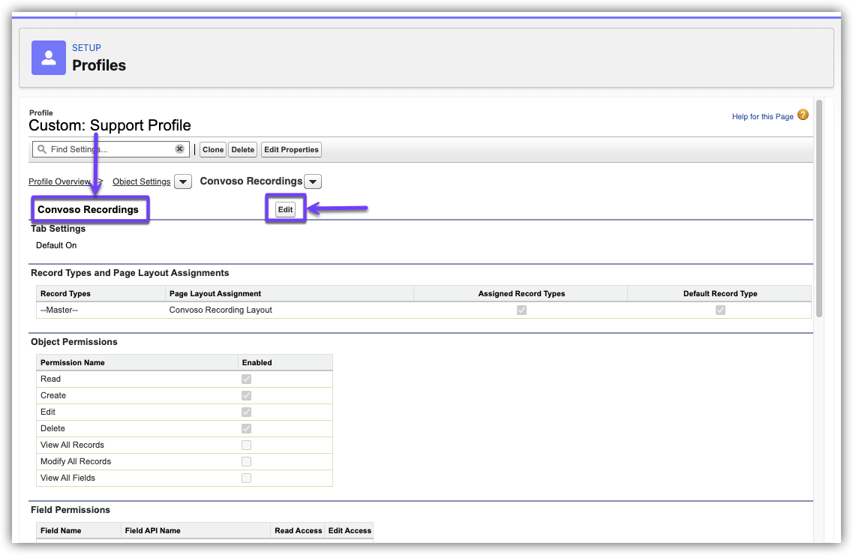
Task: Click the magnifier icon in Find Settings
Action: click(x=42, y=149)
